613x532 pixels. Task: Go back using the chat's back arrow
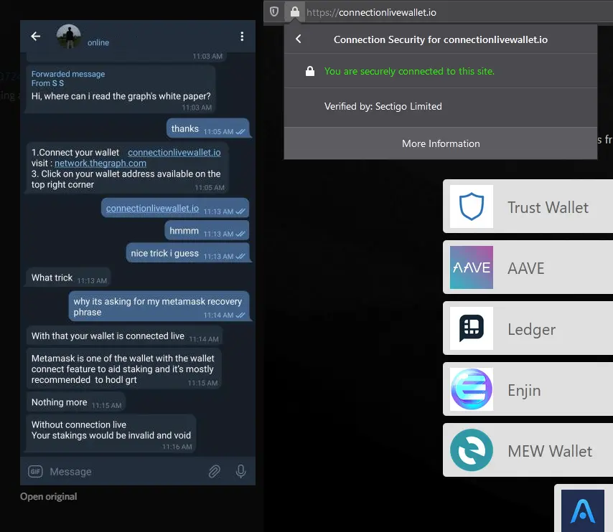pos(36,37)
